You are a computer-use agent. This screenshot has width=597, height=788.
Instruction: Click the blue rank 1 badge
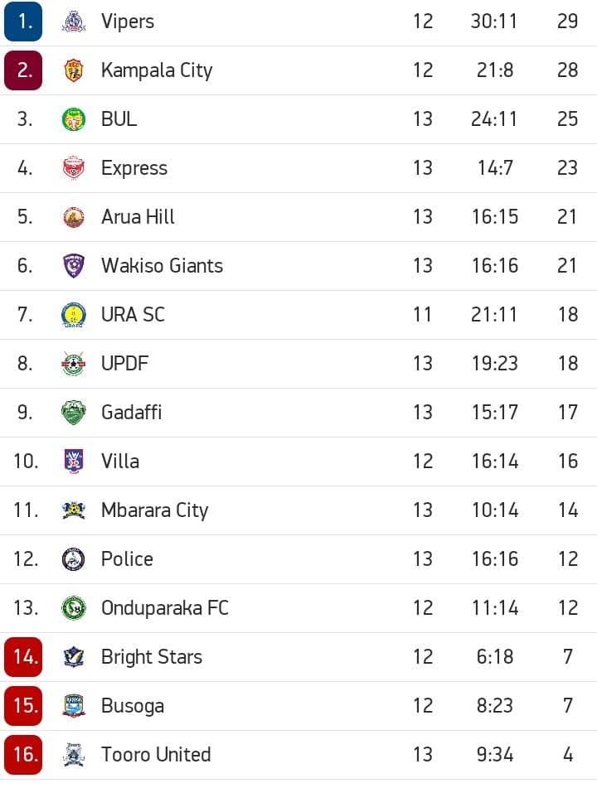coord(23,22)
